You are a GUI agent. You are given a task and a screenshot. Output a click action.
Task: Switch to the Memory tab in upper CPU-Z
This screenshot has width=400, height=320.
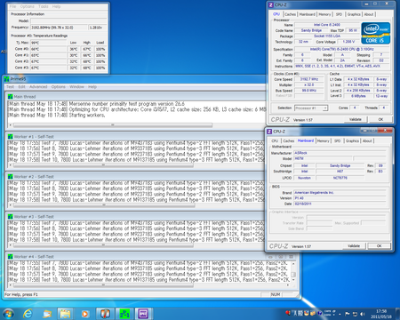click(x=324, y=14)
